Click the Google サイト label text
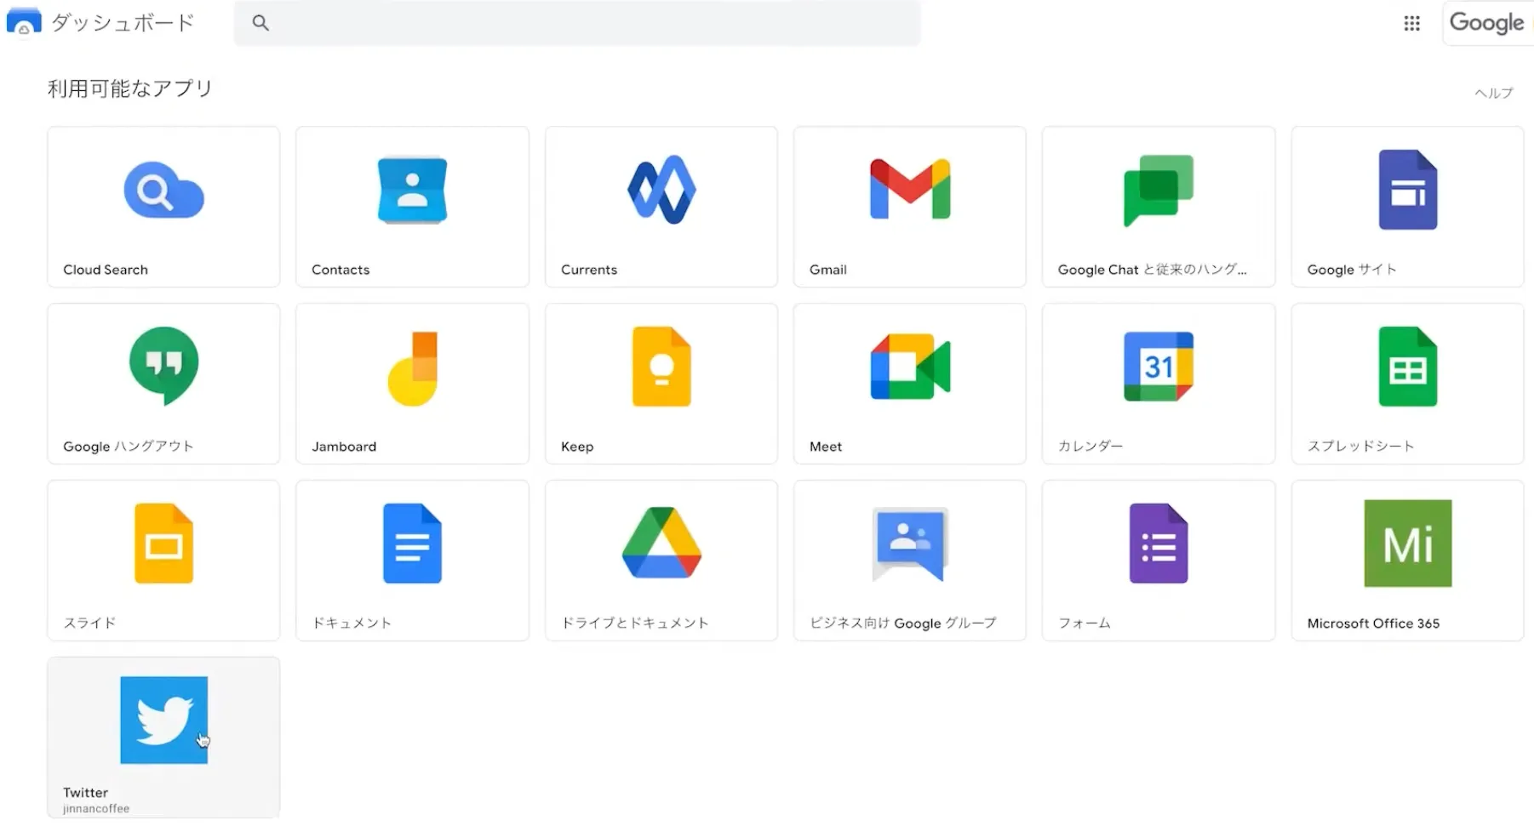Viewport: 1534px width, 837px height. coord(1352,270)
